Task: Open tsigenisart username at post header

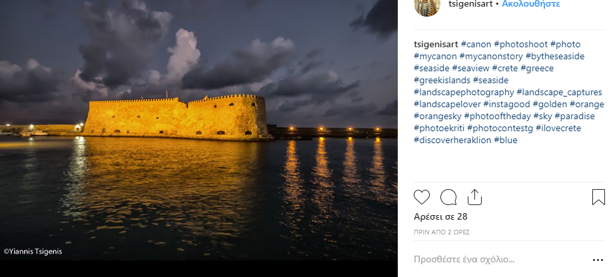Action: [470, 4]
